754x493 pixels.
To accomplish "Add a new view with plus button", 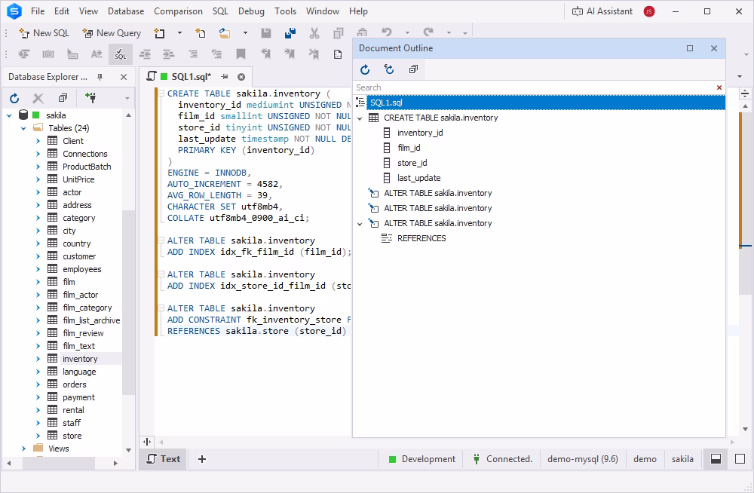I will click(x=202, y=459).
